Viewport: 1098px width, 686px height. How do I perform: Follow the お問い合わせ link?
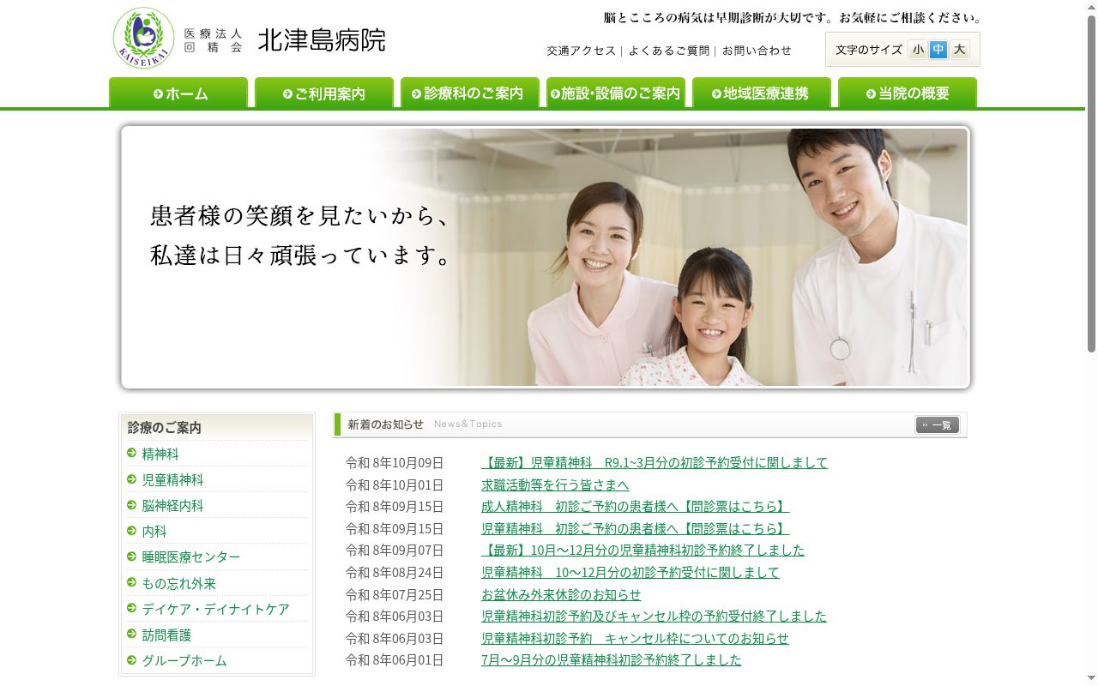tap(757, 51)
